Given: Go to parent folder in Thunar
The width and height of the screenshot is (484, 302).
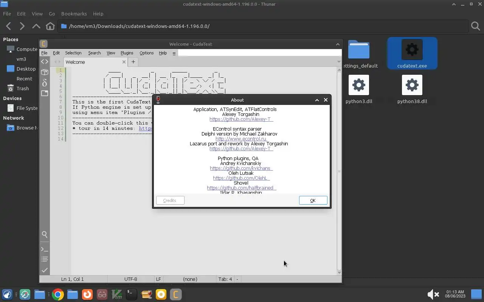Looking at the screenshot, I should [36, 26].
